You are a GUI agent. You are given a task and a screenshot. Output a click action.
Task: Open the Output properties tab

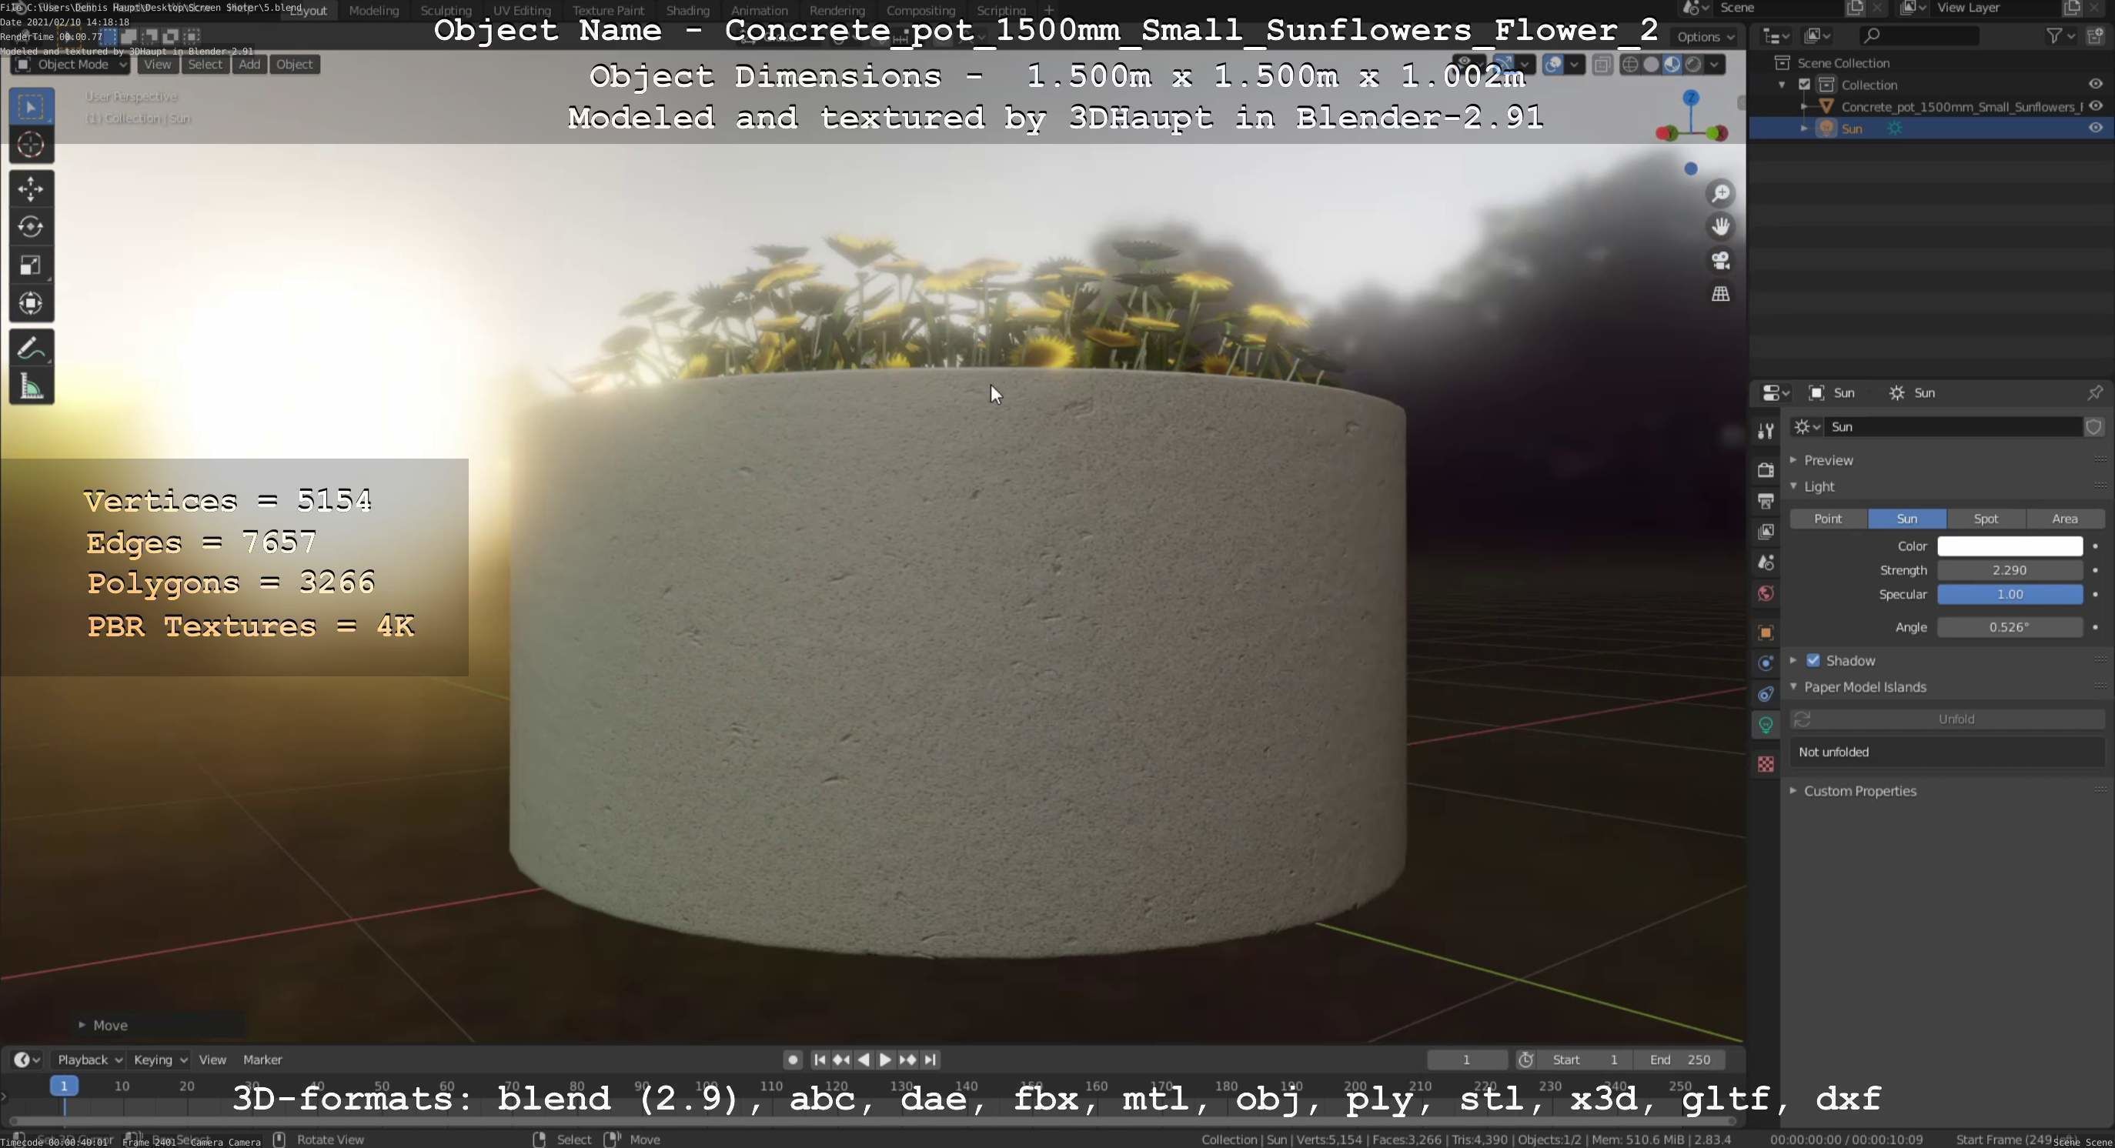point(1766,501)
